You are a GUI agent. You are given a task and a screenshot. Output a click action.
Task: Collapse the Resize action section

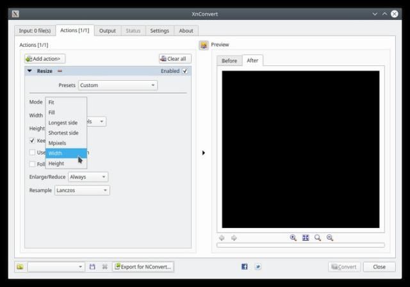pos(29,71)
